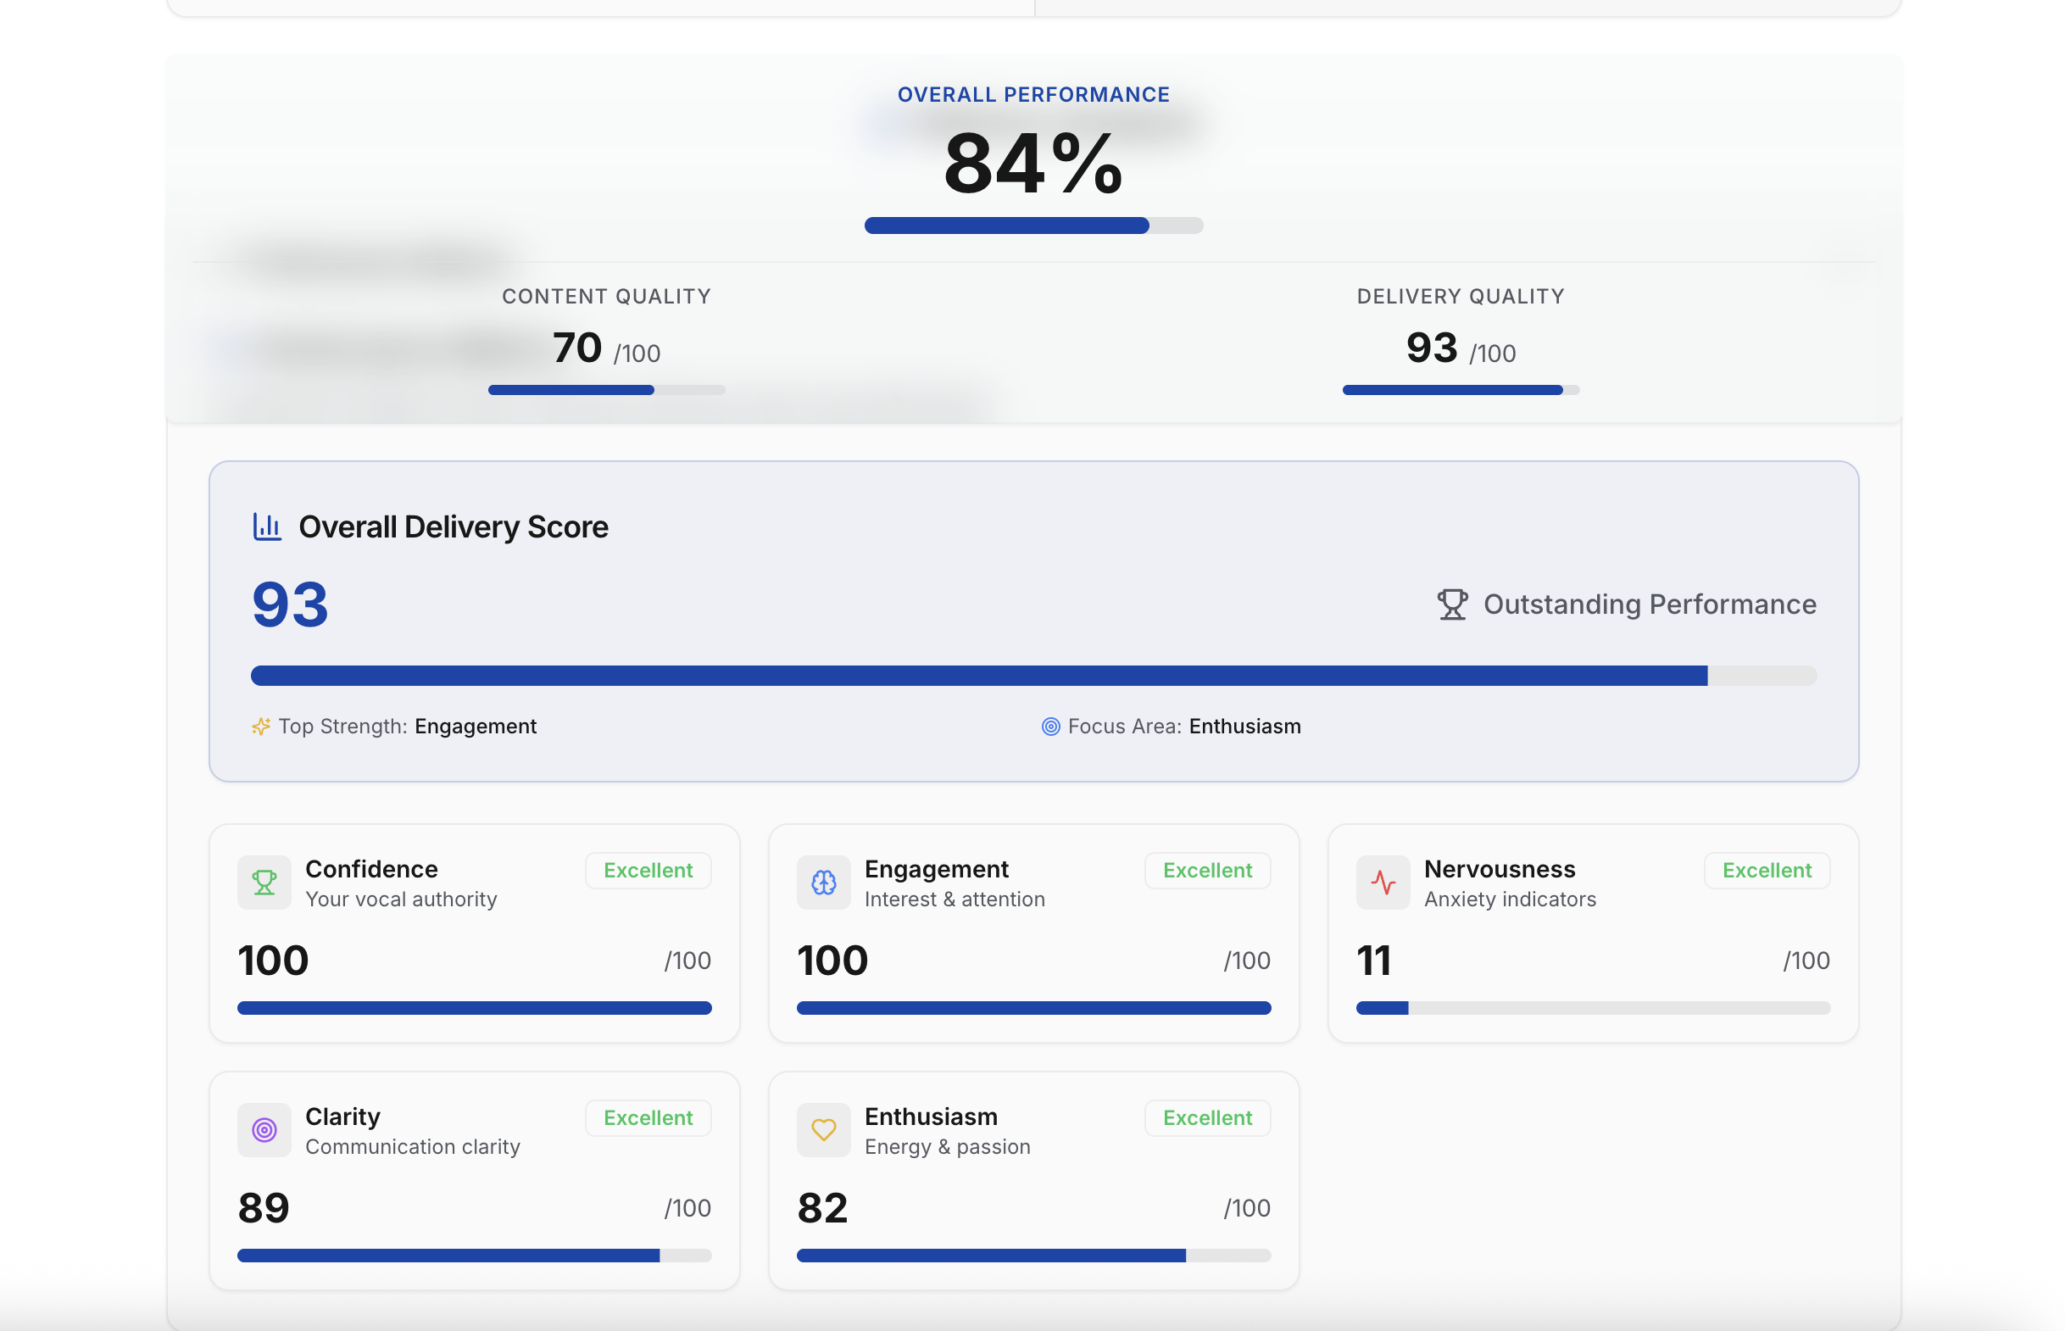Toggle the Excellent badge on the Enthusiasm card
The height and width of the screenshot is (1331, 2065).
pyautogui.click(x=1206, y=1117)
